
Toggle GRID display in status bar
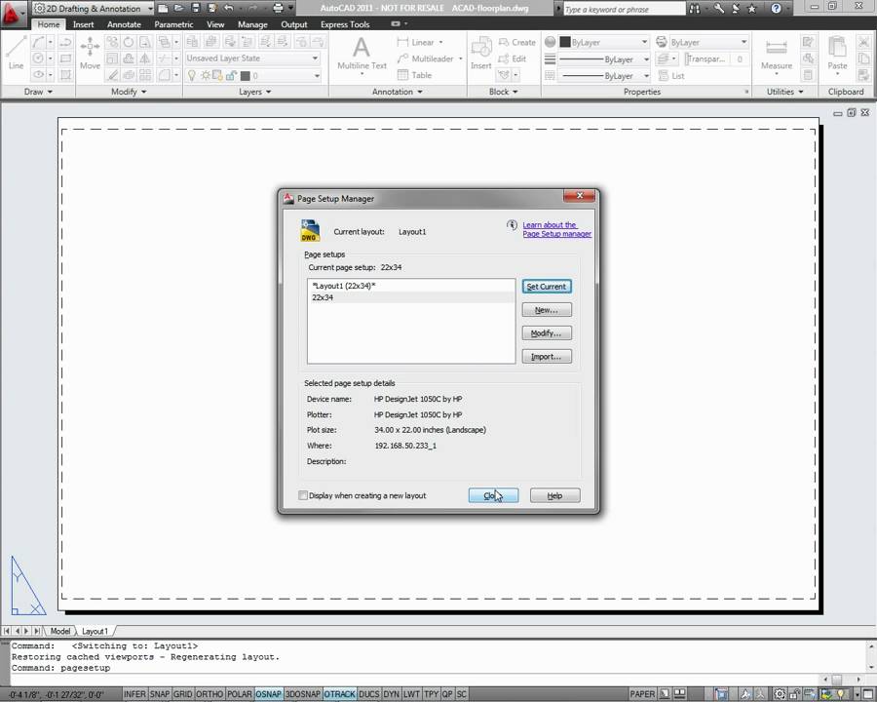click(x=183, y=694)
